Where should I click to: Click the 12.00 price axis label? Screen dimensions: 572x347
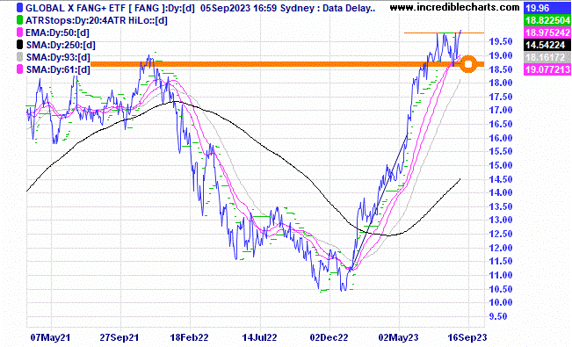tap(501, 248)
